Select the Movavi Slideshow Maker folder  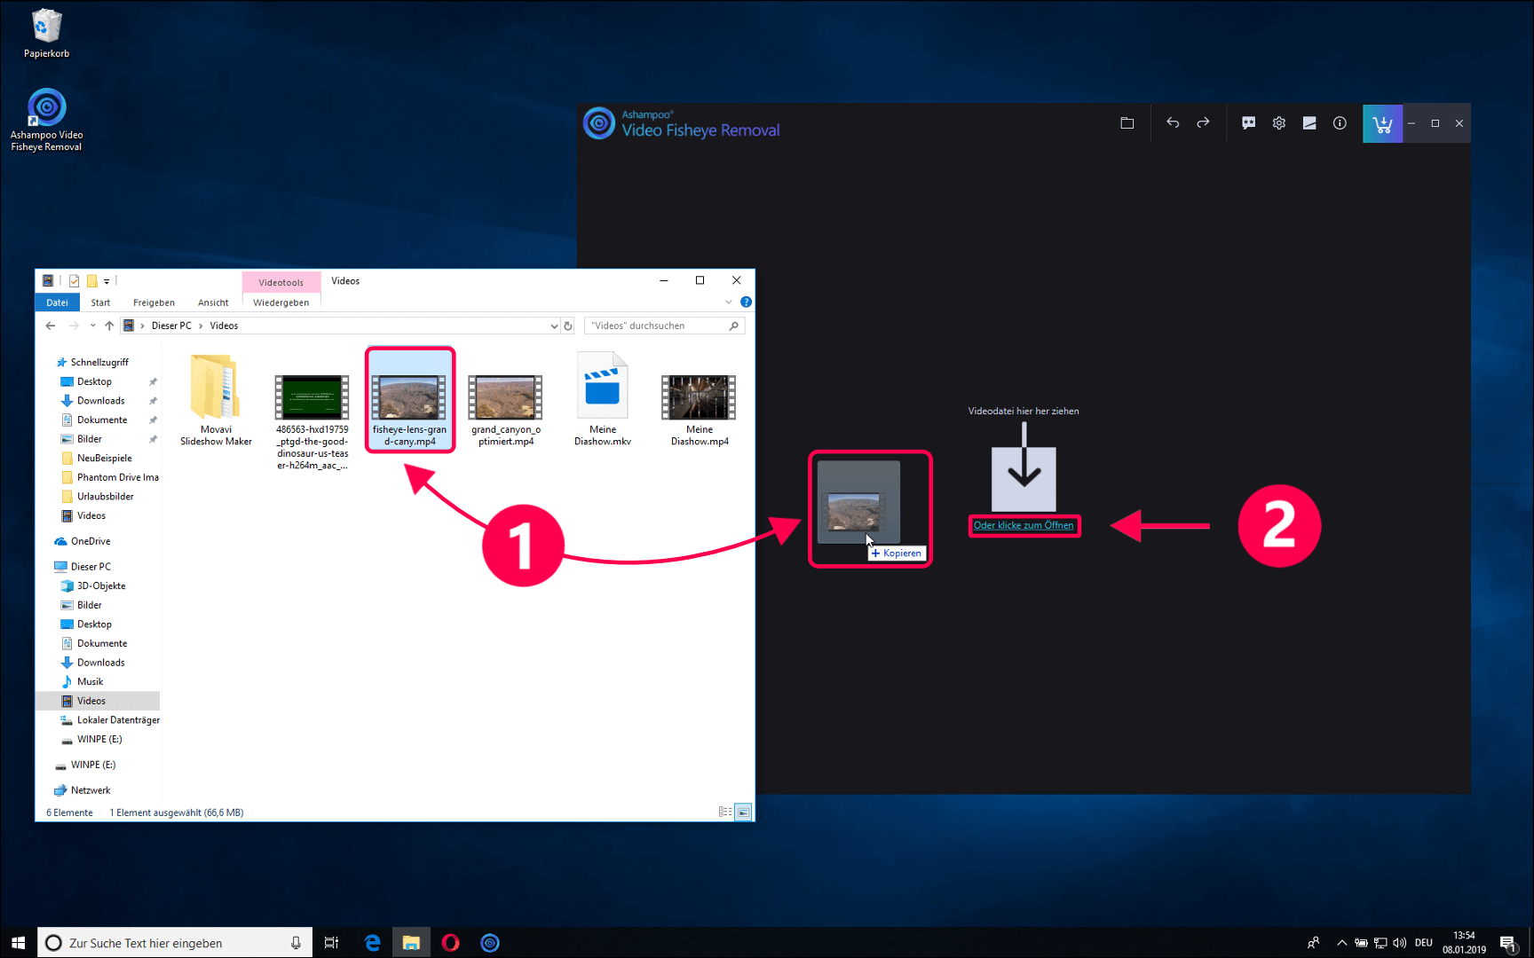(216, 399)
